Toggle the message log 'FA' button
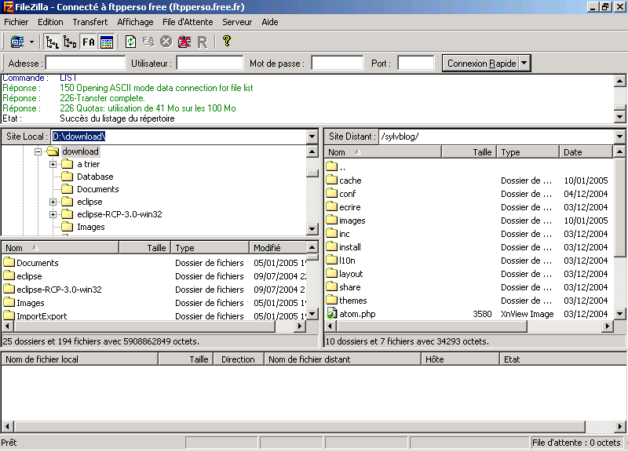The image size is (628, 452). 89,42
